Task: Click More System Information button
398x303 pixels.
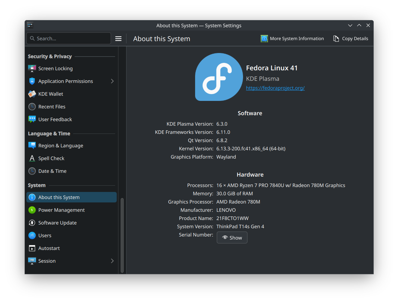Action: point(293,39)
